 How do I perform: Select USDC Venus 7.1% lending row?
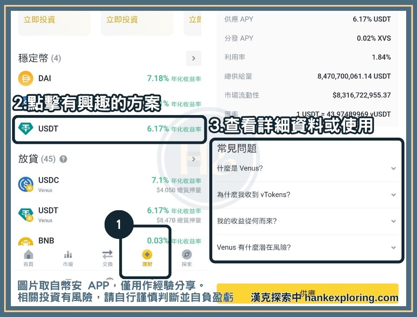110,184
